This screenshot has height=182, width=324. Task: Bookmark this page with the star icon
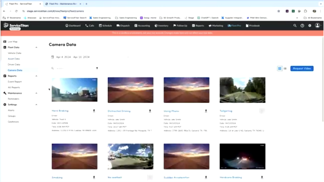click(278, 11)
